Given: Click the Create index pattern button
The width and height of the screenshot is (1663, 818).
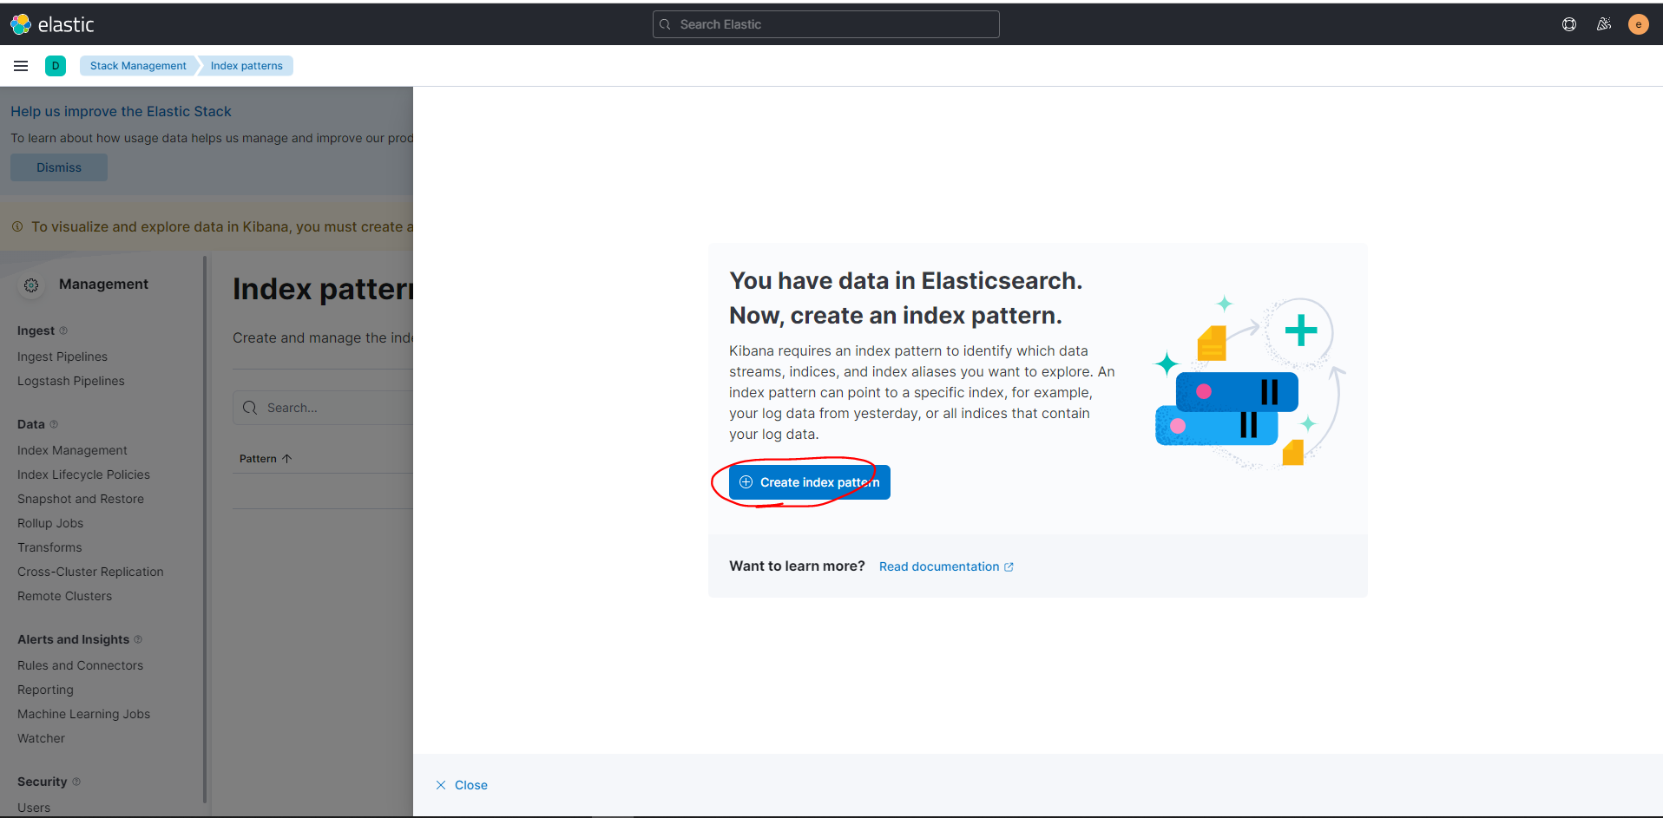Looking at the screenshot, I should coord(810,482).
